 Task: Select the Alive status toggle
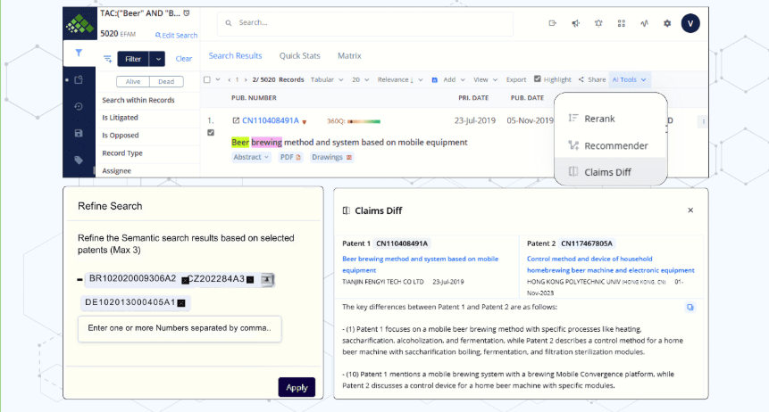point(133,82)
